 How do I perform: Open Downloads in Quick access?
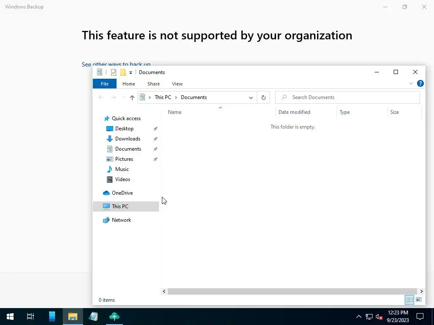[128, 139]
